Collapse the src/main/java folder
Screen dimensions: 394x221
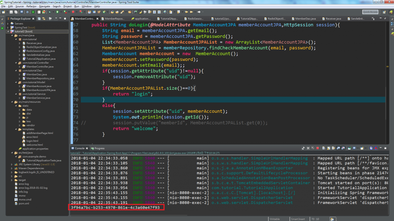[12, 35]
